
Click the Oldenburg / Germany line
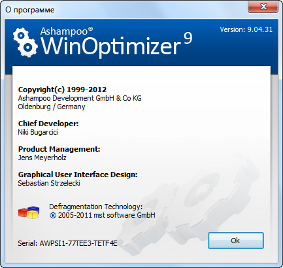click(x=52, y=107)
